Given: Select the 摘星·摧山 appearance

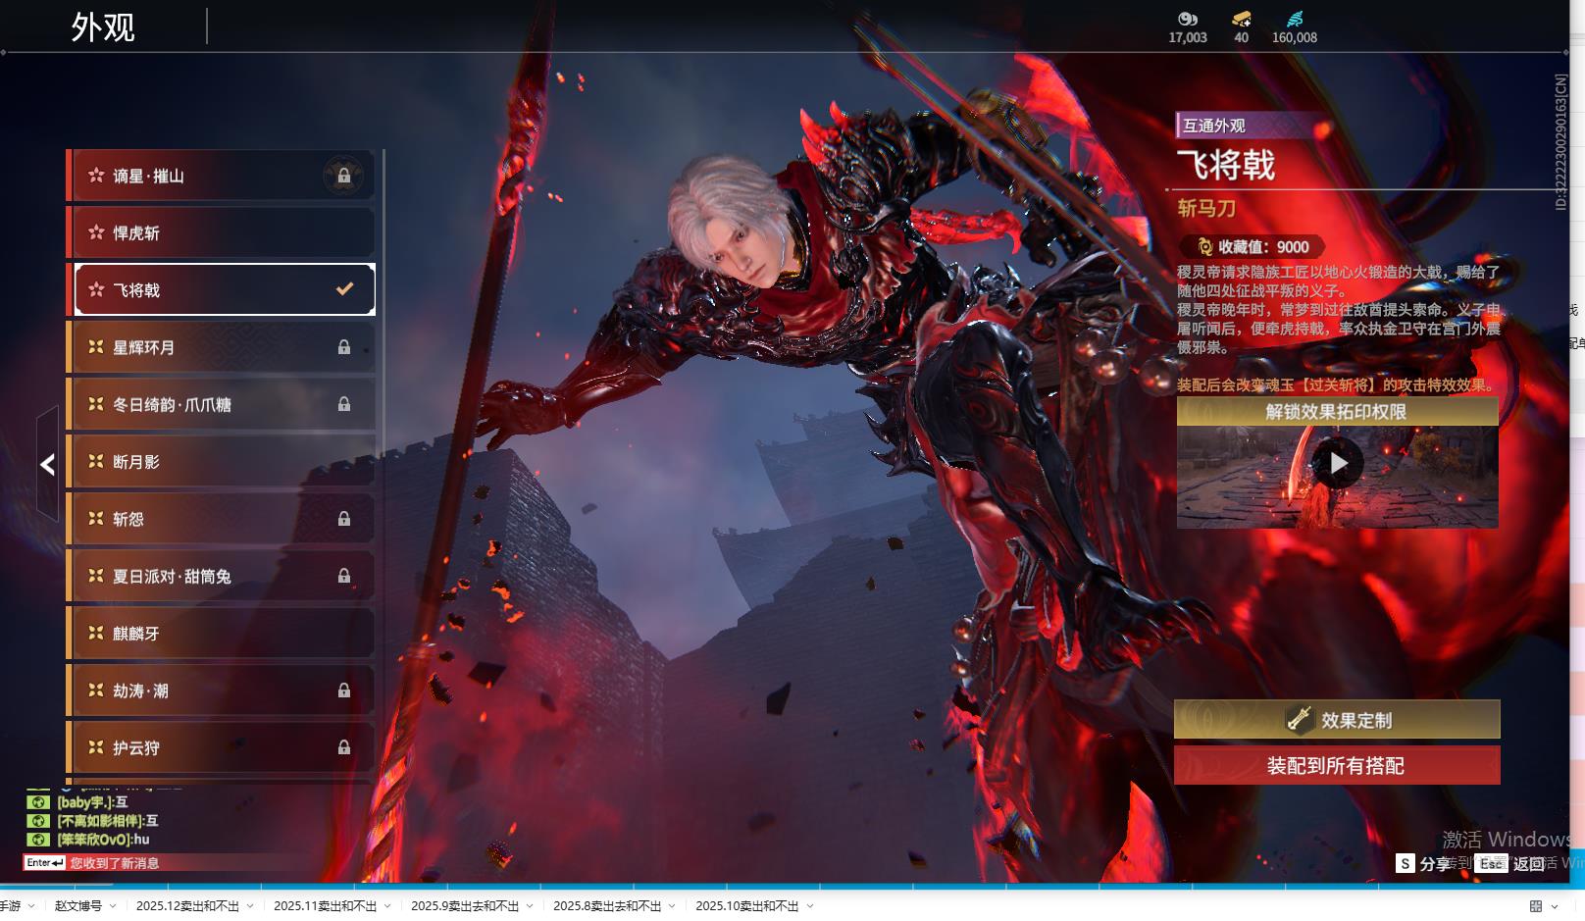Looking at the screenshot, I should click(x=222, y=176).
